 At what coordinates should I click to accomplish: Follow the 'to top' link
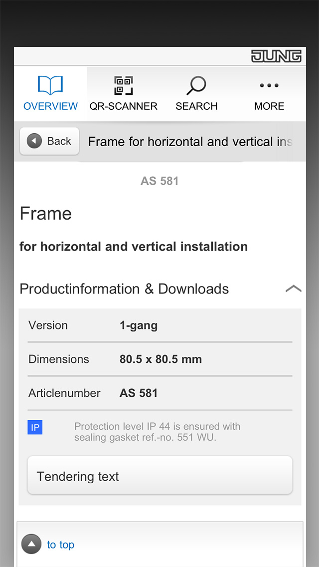(61, 545)
